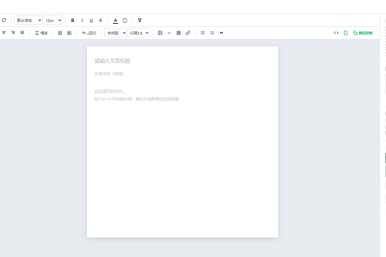386x257 pixels.
Task: Insert a horizontal divider line
Action: (x=169, y=33)
